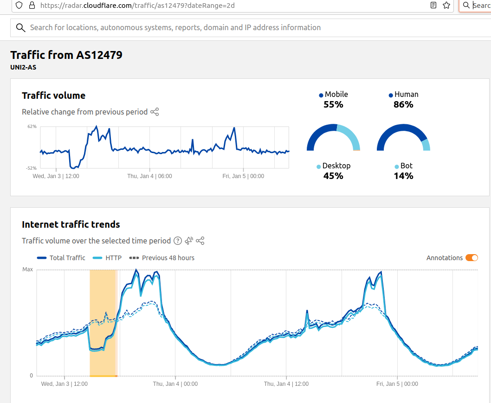491x403 pixels.
Task: Click the Human legend dot
Action: pos(391,96)
